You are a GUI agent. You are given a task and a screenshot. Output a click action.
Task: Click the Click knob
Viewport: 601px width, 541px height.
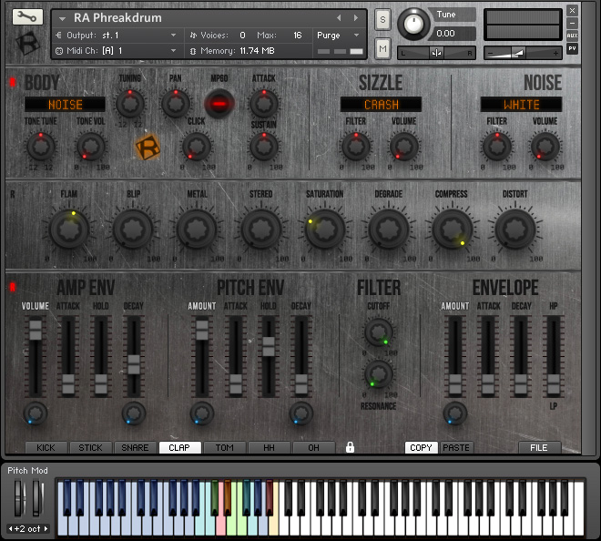pos(197,147)
